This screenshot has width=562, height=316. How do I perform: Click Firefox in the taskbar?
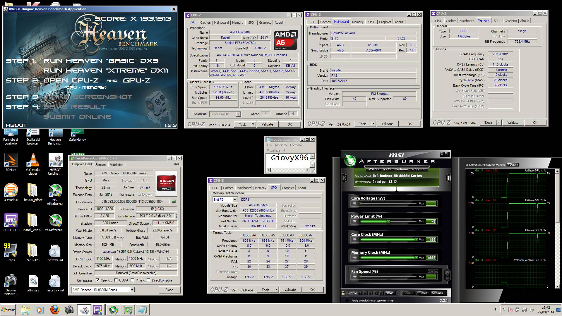54,310
